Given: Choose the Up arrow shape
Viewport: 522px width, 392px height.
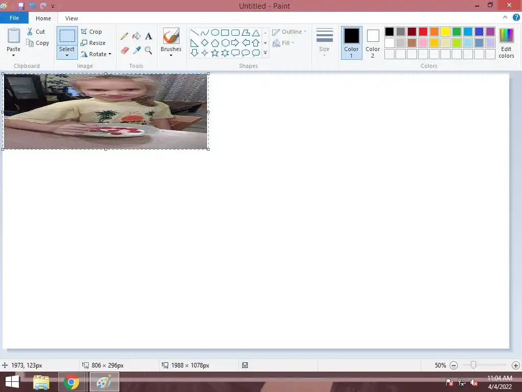Looking at the screenshot, I should coord(256,43).
